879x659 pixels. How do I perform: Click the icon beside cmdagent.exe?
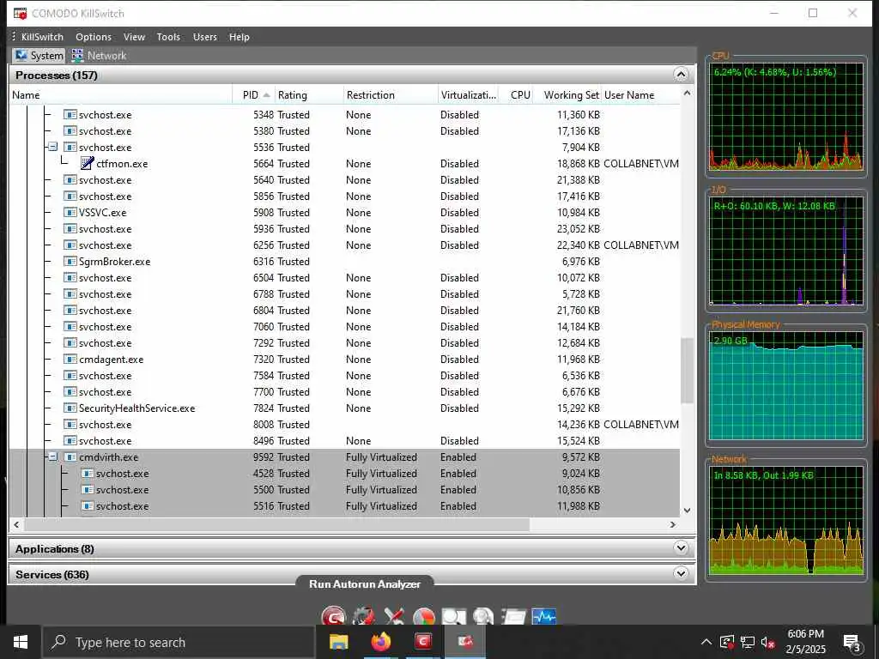point(70,360)
